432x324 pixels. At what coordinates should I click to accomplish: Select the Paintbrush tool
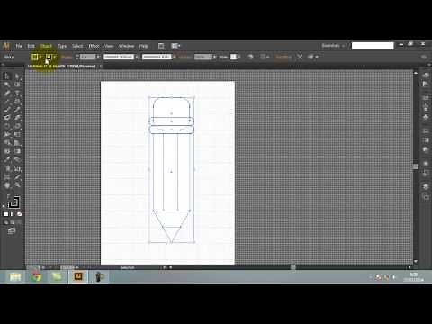6,110
